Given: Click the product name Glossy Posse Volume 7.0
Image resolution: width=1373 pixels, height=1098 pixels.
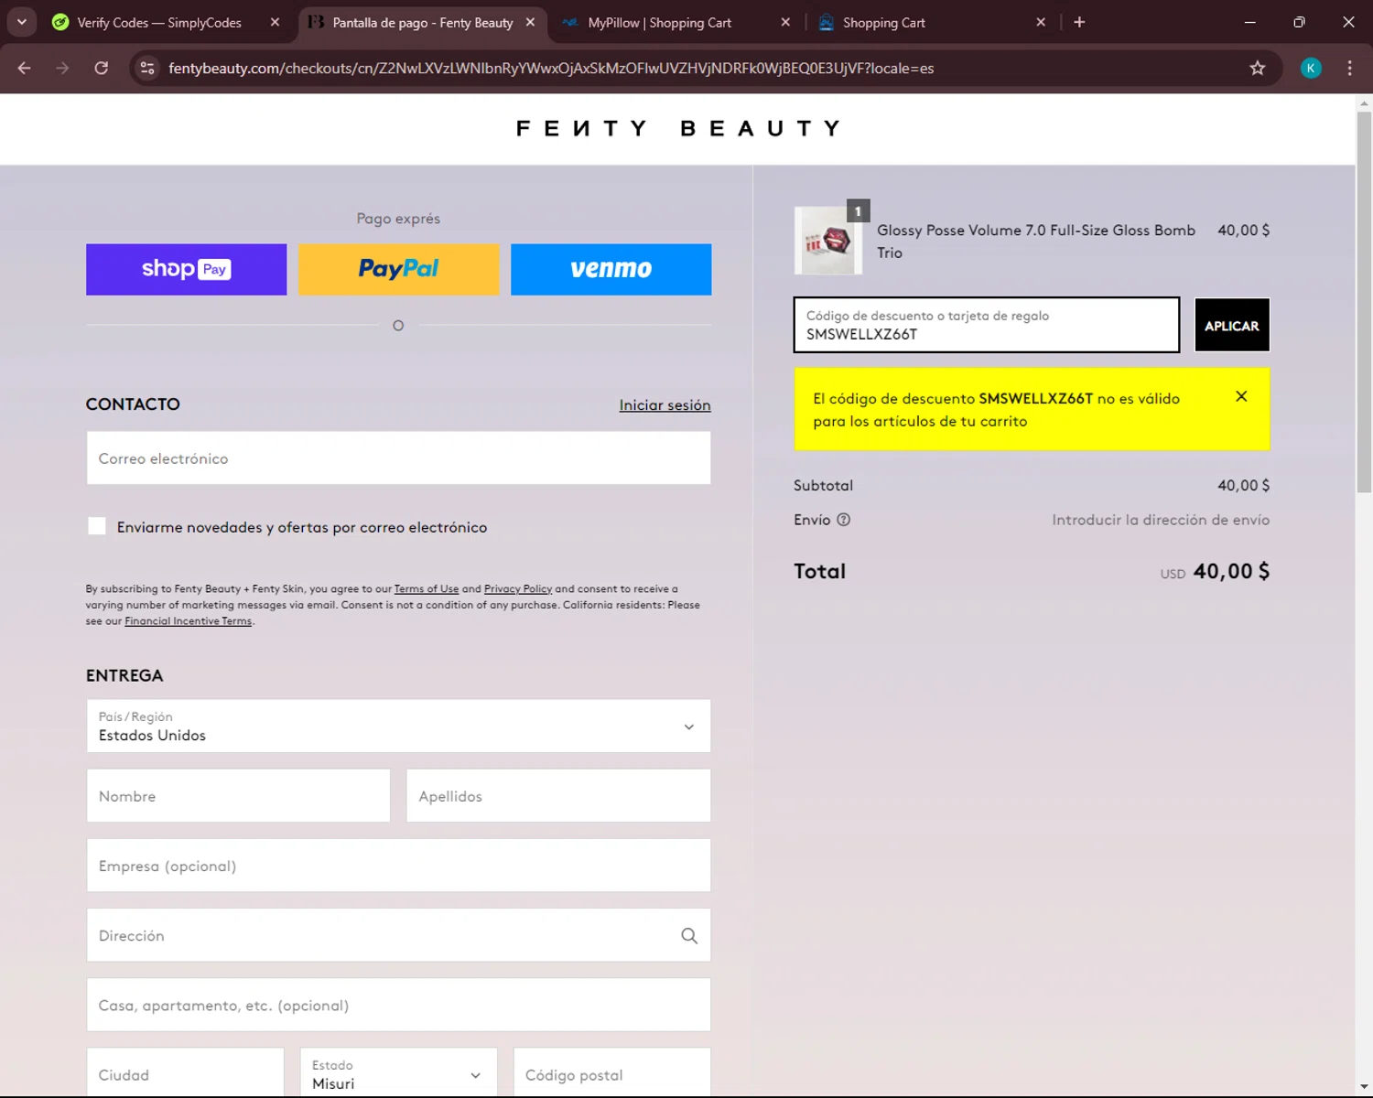Looking at the screenshot, I should (x=1036, y=242).
